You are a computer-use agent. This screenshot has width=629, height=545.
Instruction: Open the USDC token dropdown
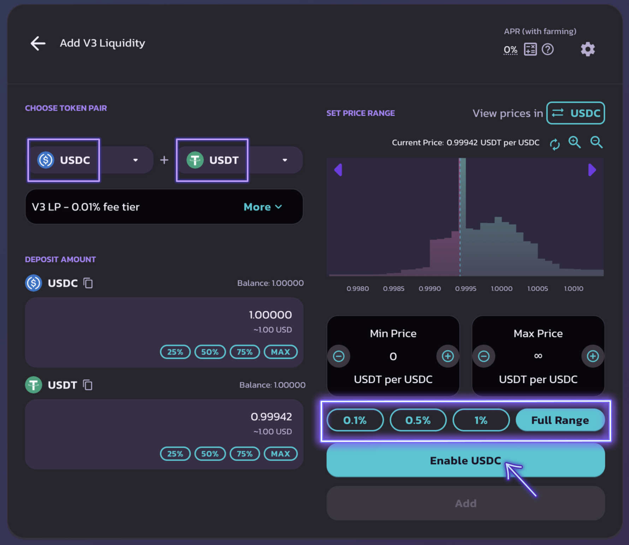[x=135, y=160]
